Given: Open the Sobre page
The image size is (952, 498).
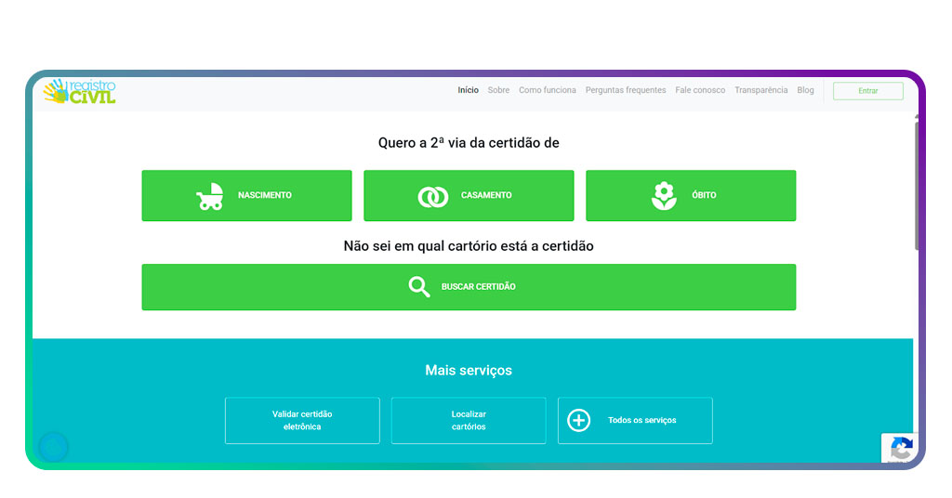Looking at the screenshot, I should tap(498, 90).
